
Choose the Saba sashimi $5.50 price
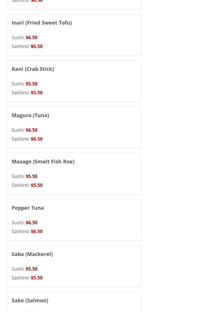click(37, 278)
